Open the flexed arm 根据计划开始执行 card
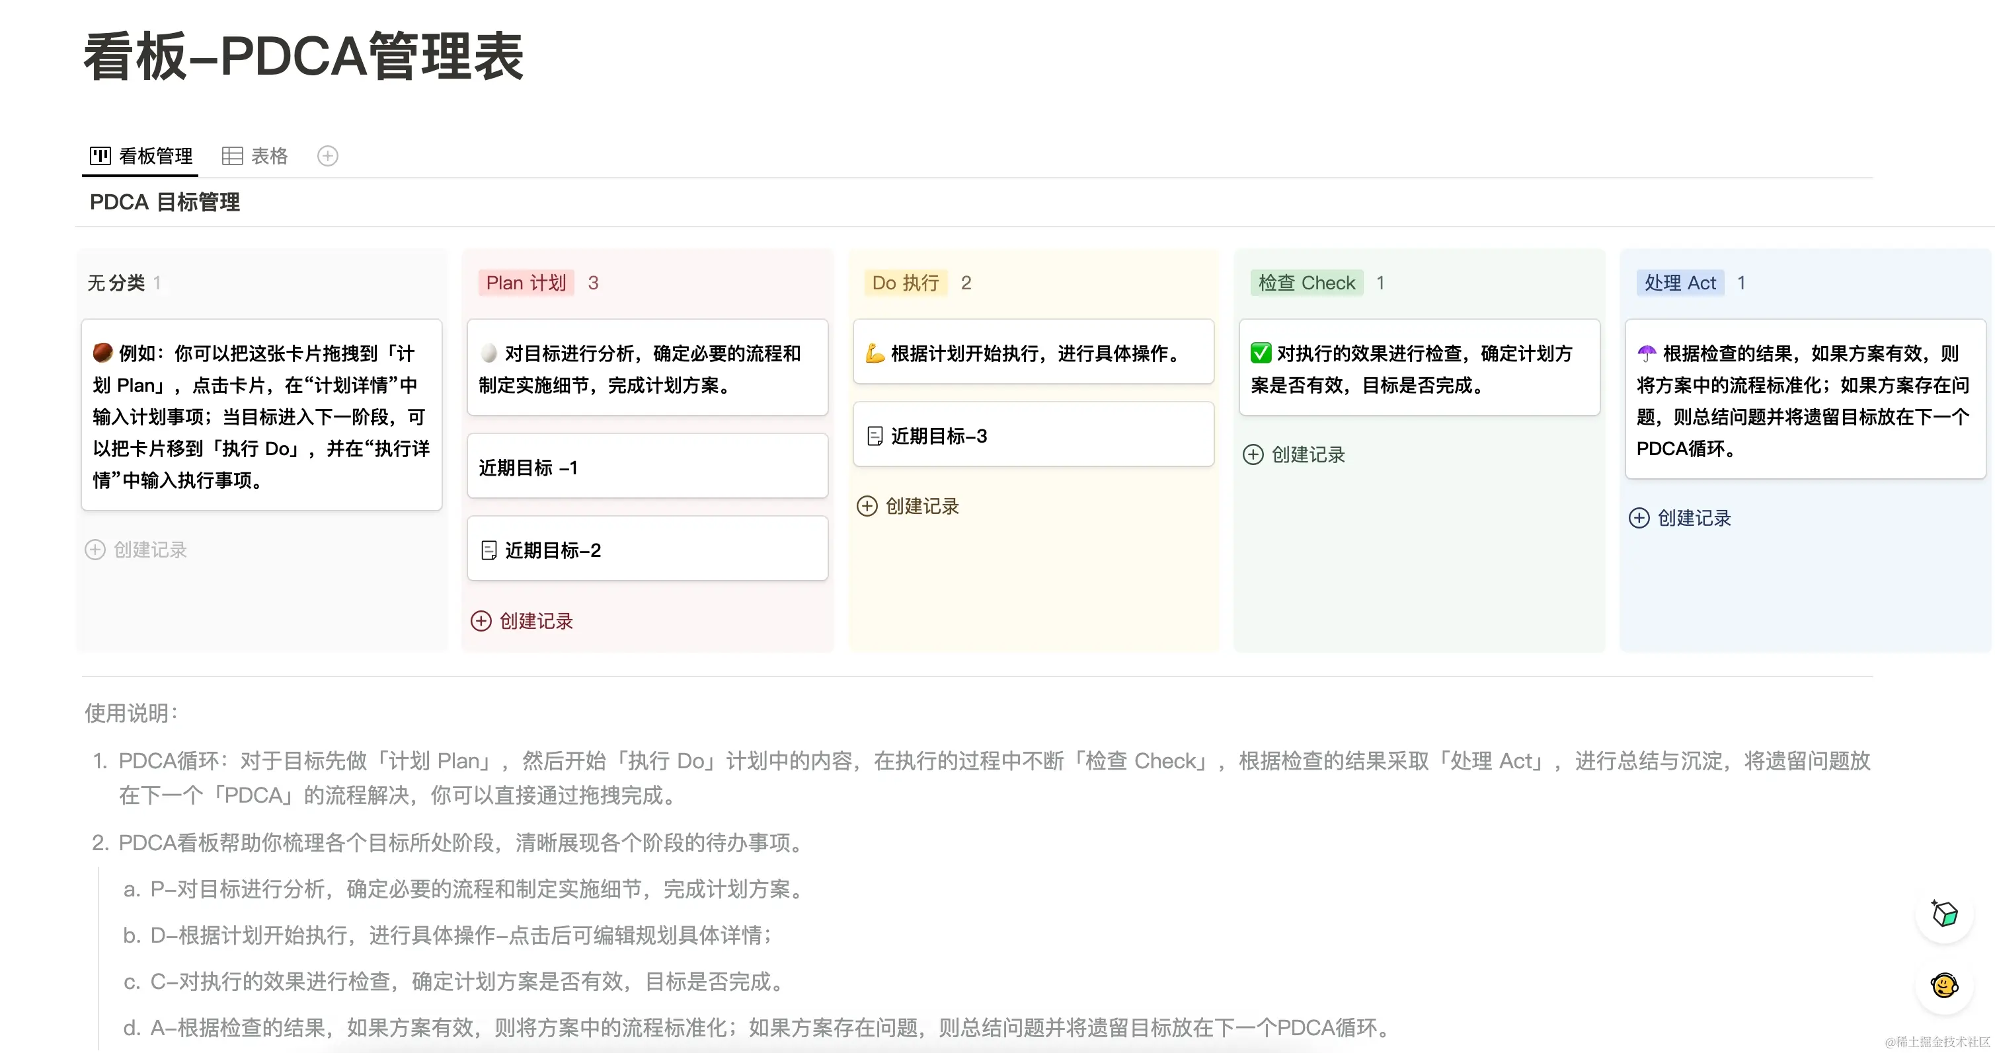Viewport: 1995px width, 1053px height. pos(1033,353)
